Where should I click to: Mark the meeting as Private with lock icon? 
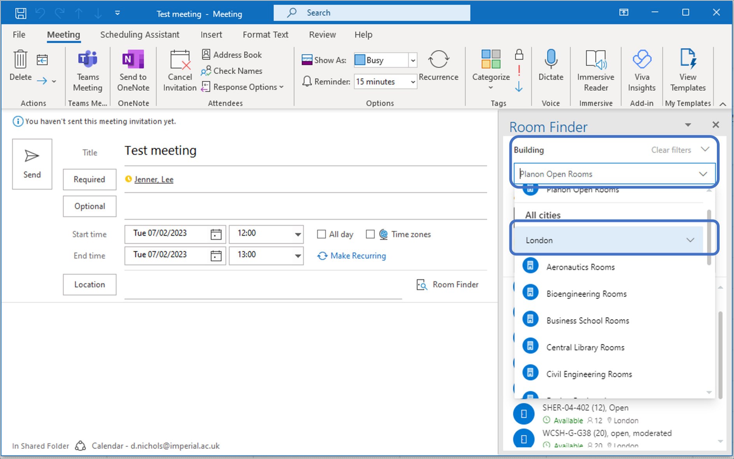tap(519, 55)
